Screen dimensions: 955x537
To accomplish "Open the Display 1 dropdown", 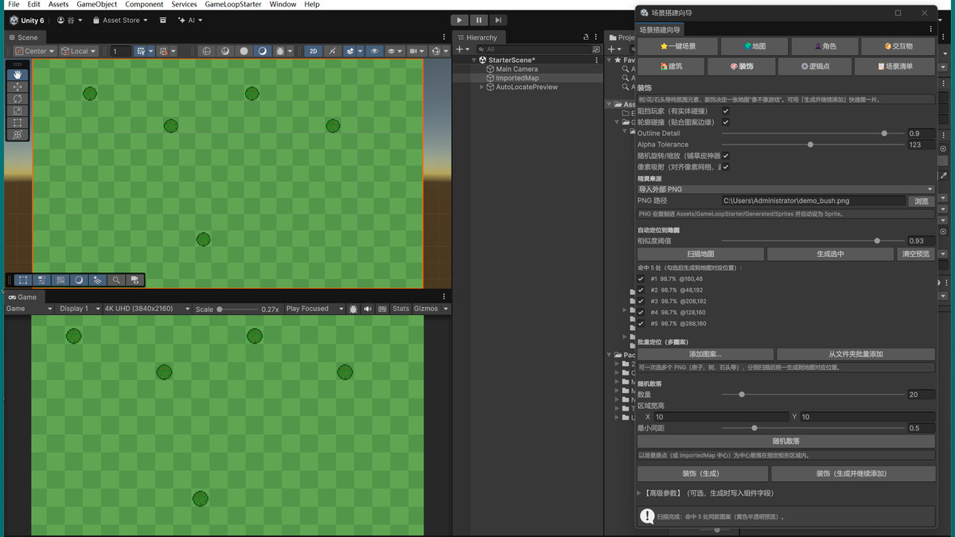I will click(x=78, y=309).
